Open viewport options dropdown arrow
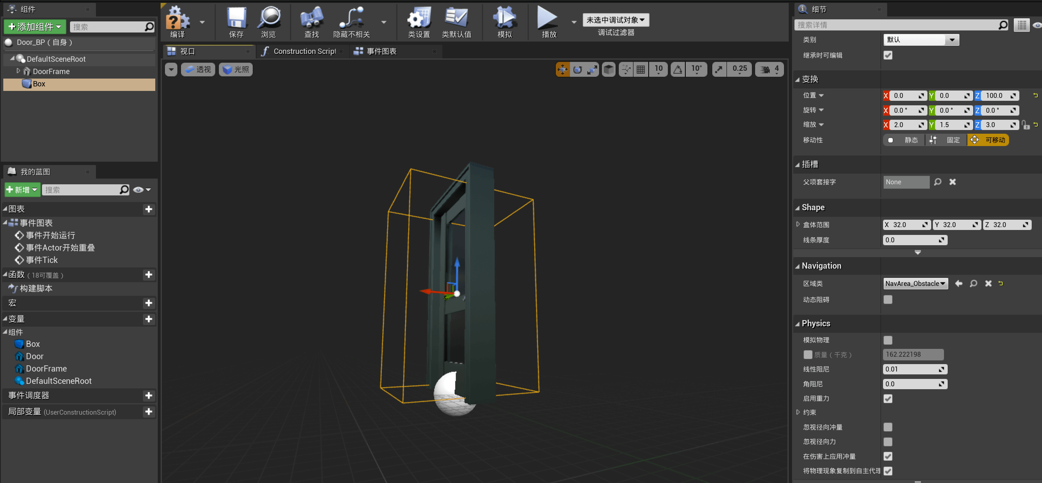This screenshot has height=483, width=1042. pos(171,70)
